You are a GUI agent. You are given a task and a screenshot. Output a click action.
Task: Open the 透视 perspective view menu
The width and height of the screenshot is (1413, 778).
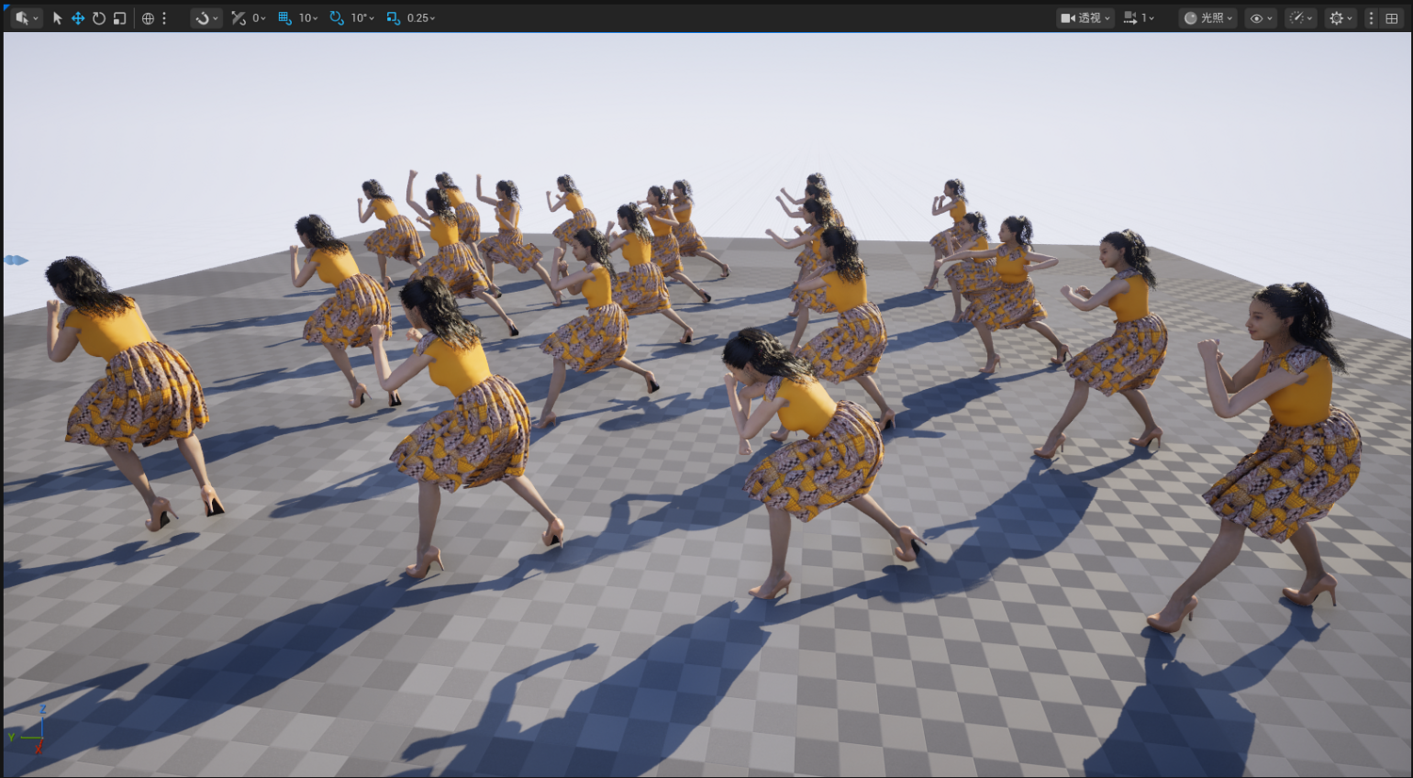1085,18
